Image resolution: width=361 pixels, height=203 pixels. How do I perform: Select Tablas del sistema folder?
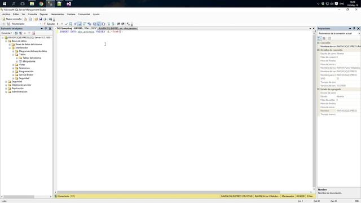pyautogui.click(x=32, y=58)
